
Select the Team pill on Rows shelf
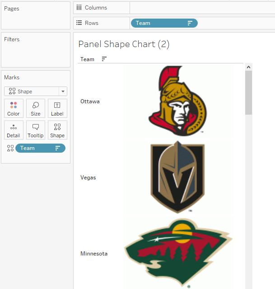pos(164,23)
